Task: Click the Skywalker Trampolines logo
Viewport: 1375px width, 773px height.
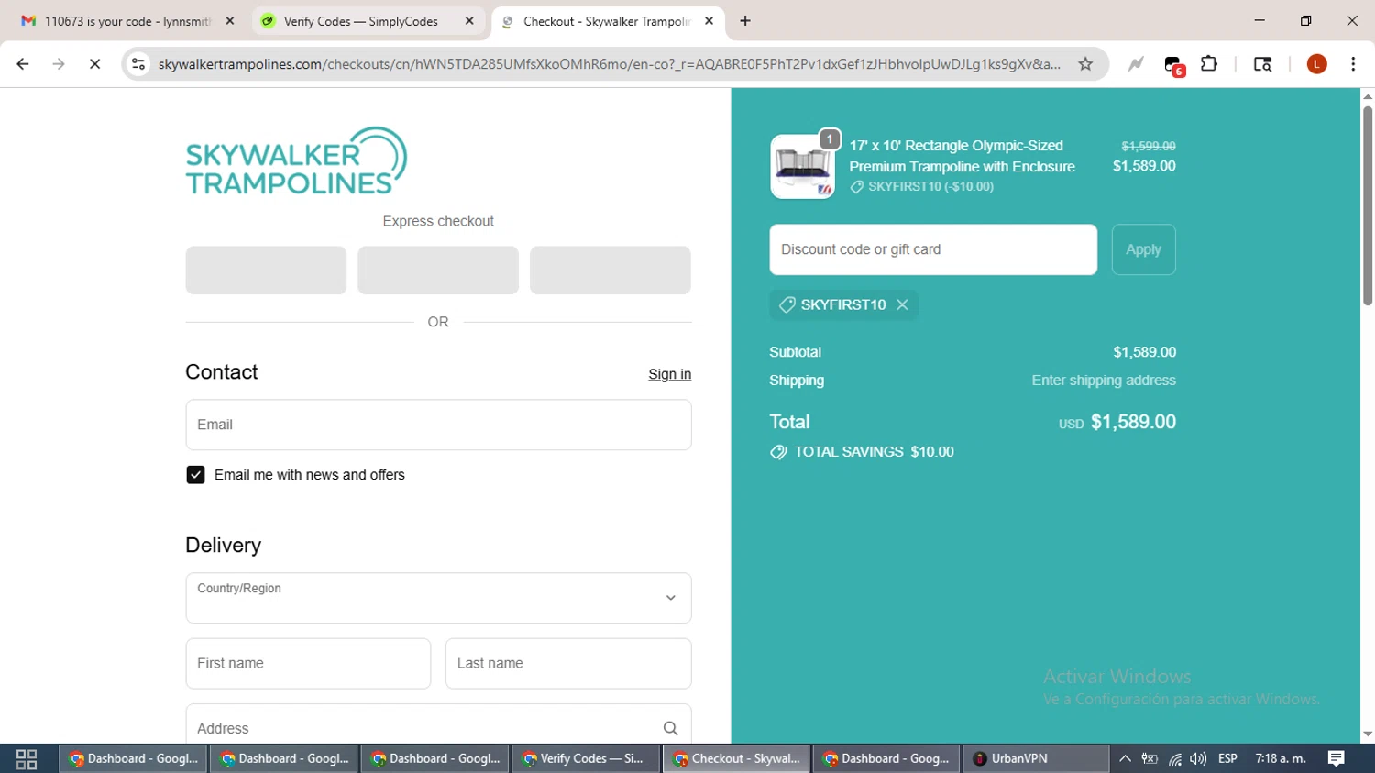Action: (296, 161)
